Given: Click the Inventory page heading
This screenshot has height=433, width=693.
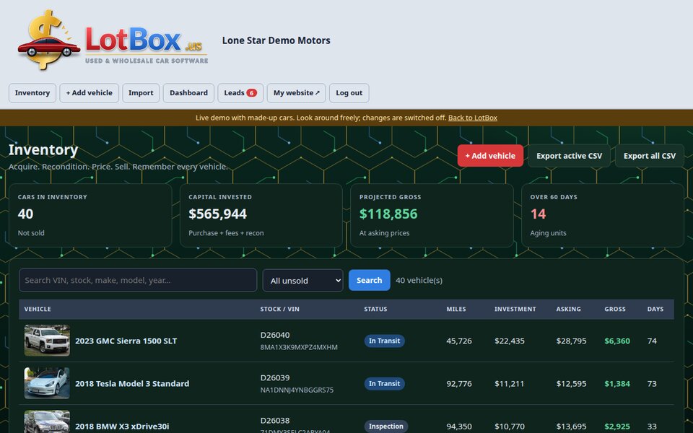Looking at the screenshot, I should (x=43, y=150).
